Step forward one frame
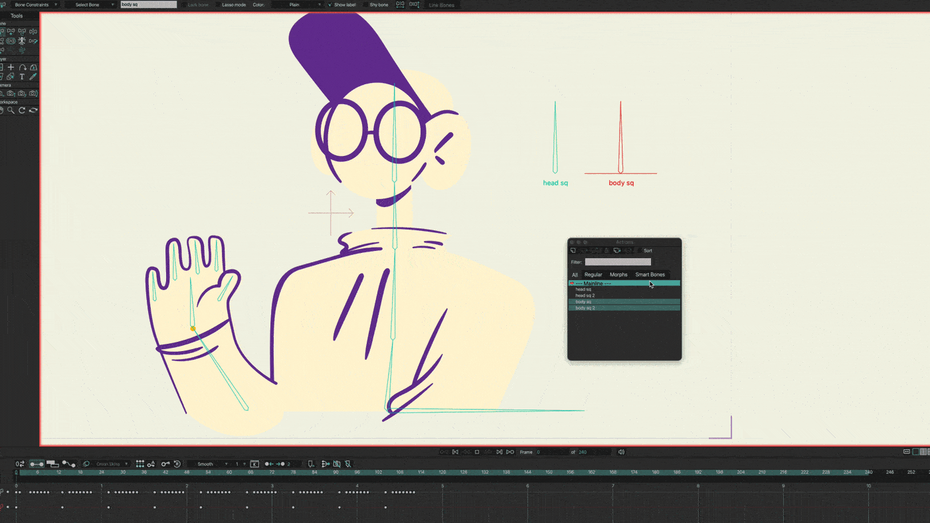The width and height of the screenshot is (930, 523). tap(499, 452)
